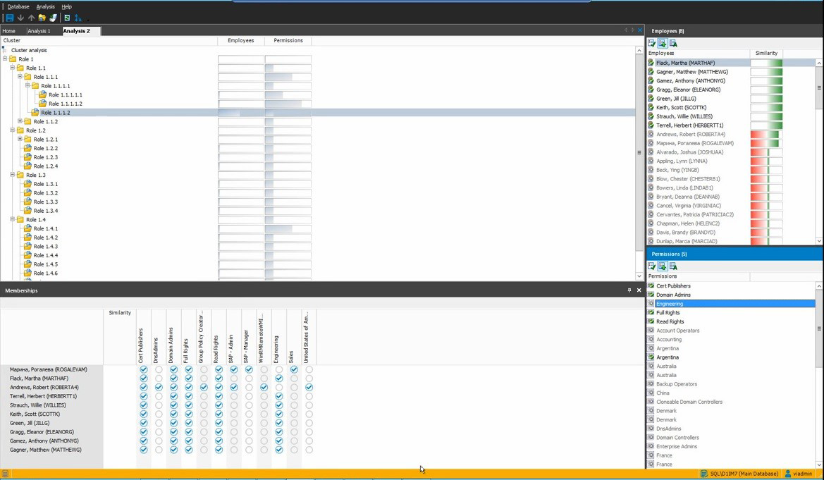Toggle Domain Admins for Green, Jill

[173, 423]
